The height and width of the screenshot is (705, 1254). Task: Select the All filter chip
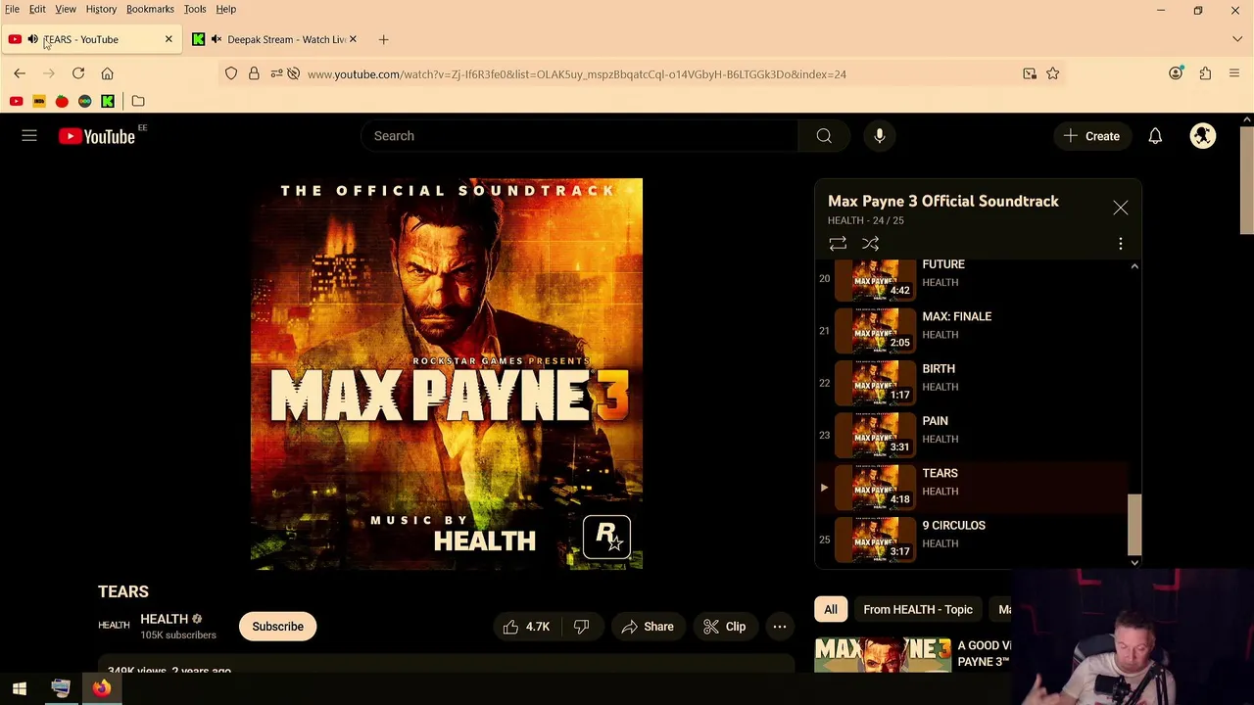[x=831, y=609]
